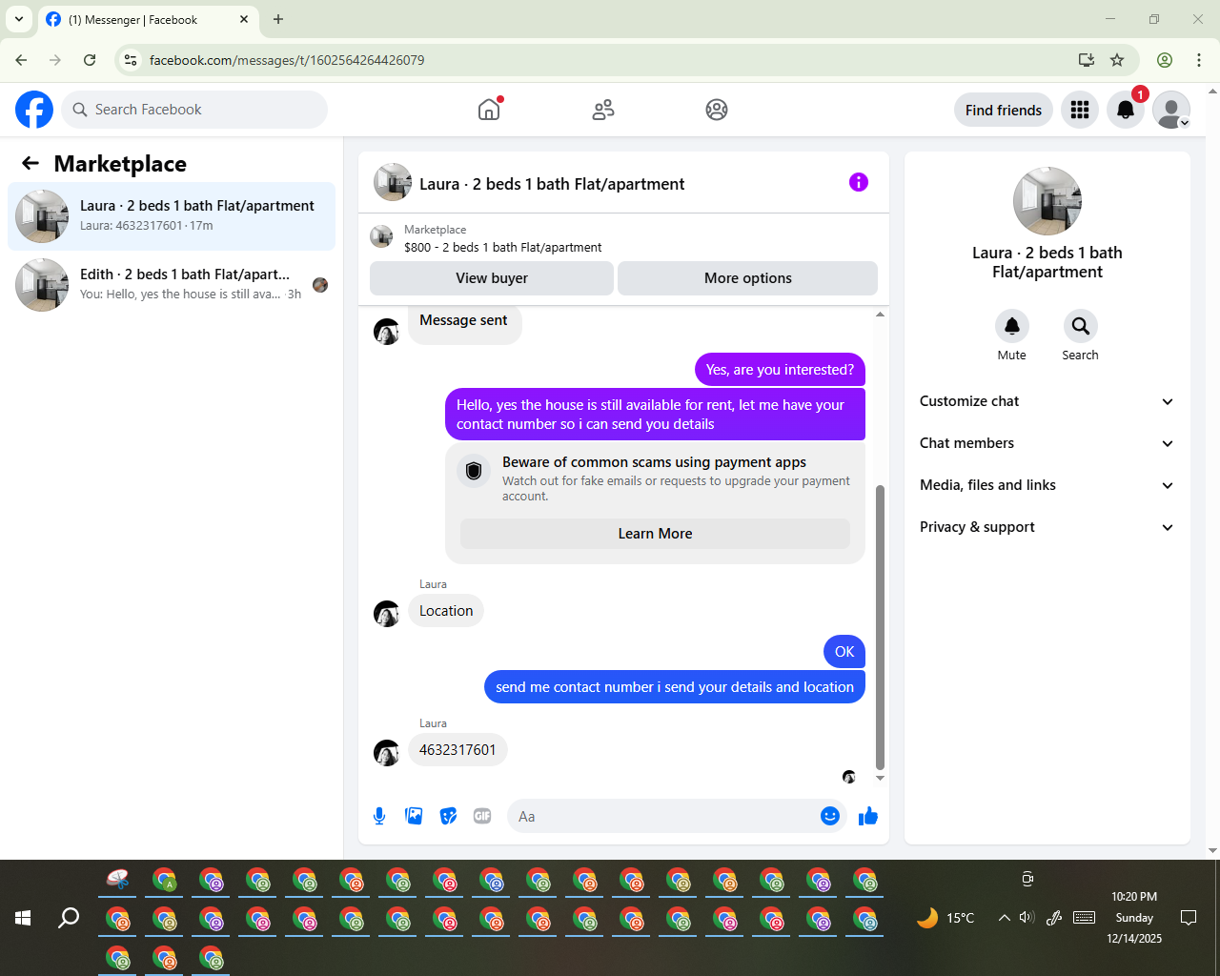Choose a sticker icon
Image resolution: width=1220 pixels, height=976 pixels.
tap(448, 816)
